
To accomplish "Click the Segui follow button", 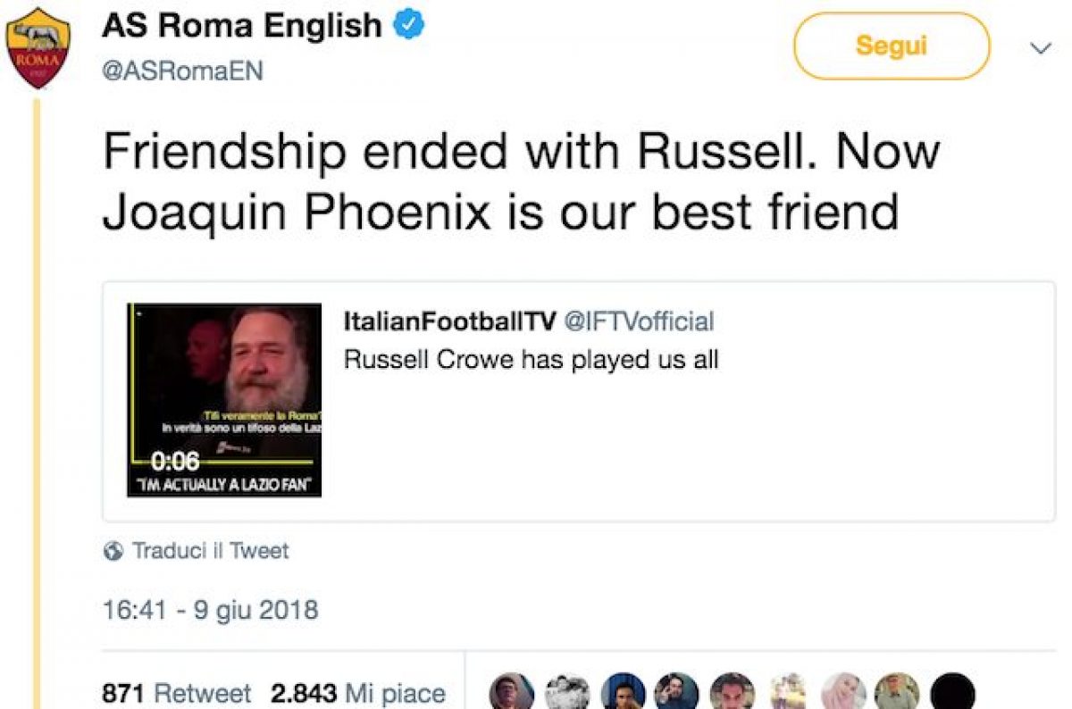I will coord(891,46).
